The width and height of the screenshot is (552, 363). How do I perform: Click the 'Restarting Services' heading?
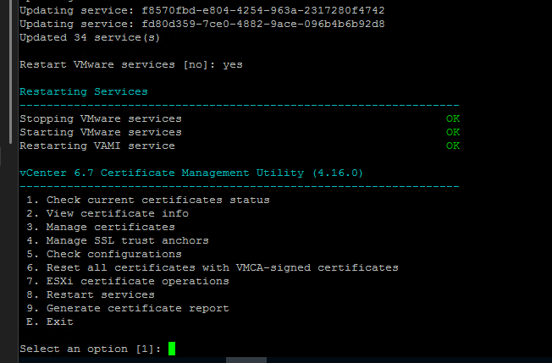pyautogui.click(x=84, y=91)
